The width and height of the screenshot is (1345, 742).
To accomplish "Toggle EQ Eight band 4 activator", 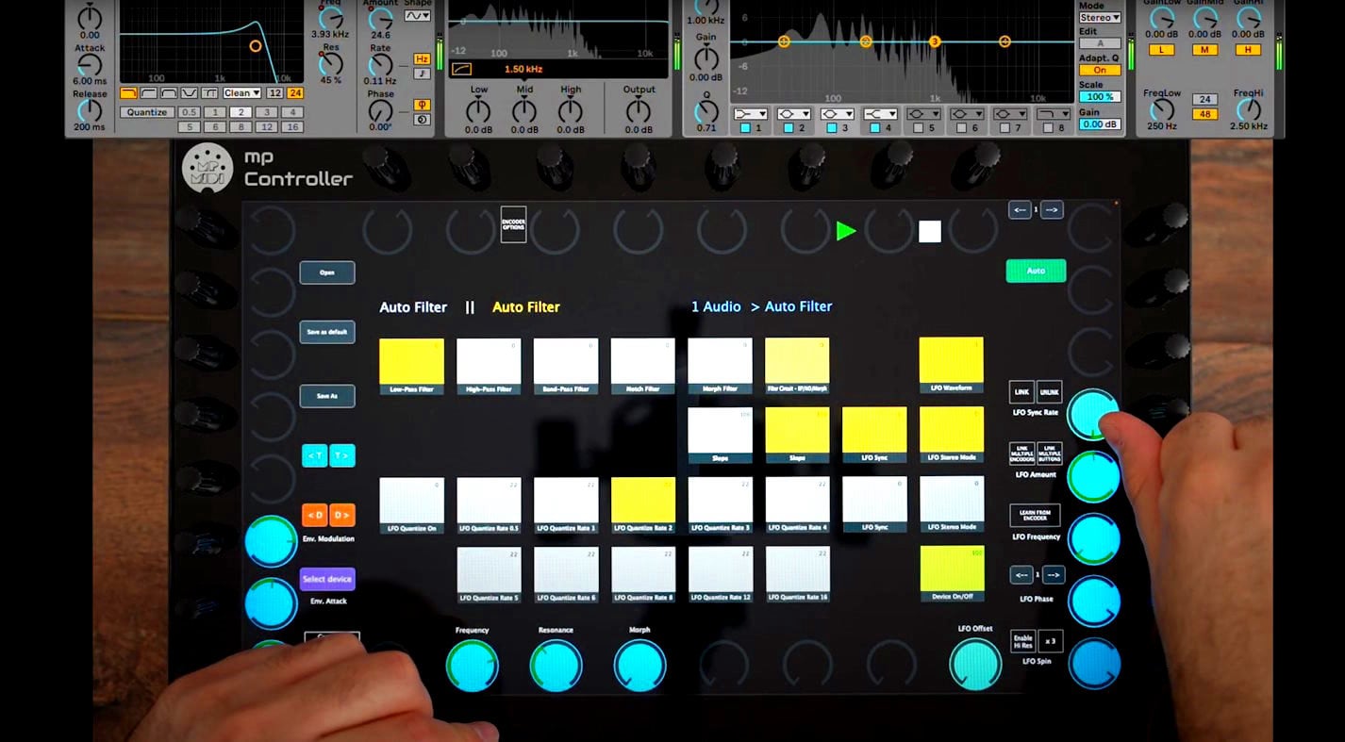I will pyautogui.click(x=874, y=128).
